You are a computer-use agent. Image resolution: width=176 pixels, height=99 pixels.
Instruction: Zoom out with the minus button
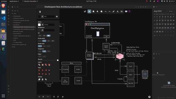(39, 97)
